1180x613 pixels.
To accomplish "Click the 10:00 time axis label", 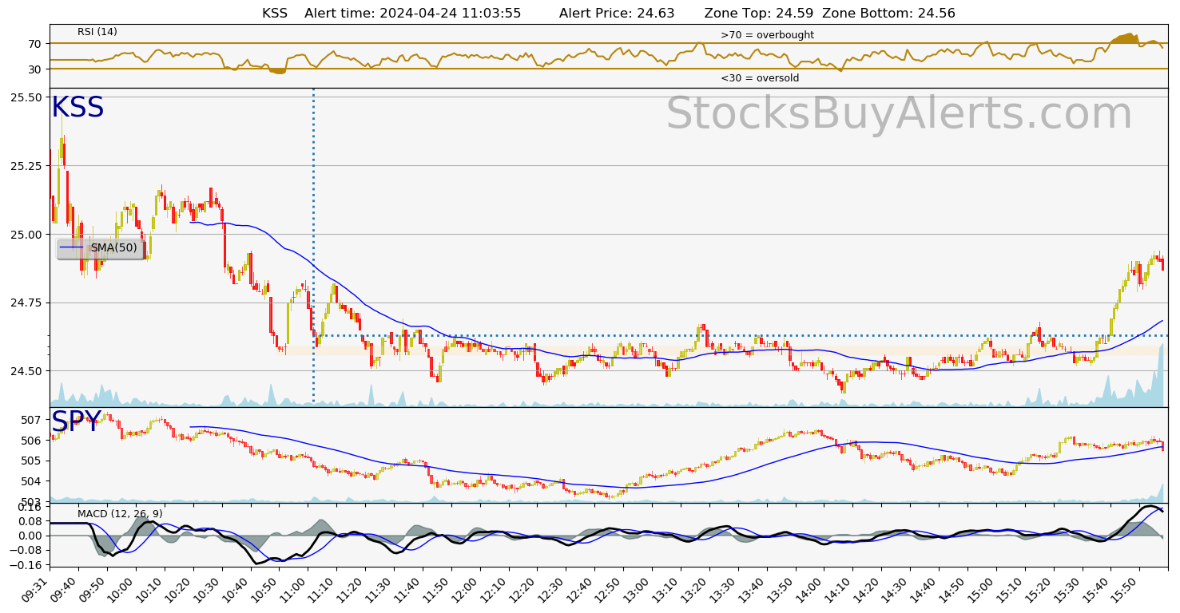I will [x=121, y=590].
